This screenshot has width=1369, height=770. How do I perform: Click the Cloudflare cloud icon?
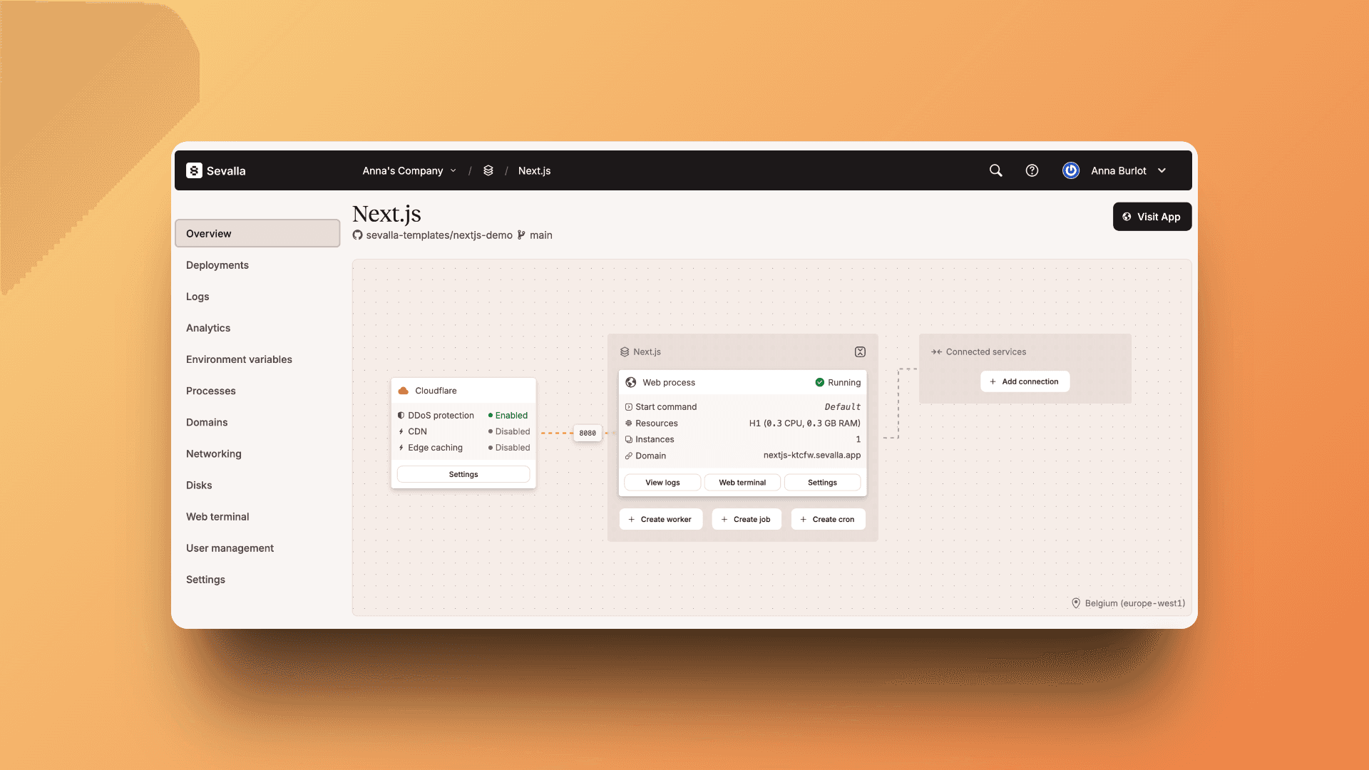[403, 391]
